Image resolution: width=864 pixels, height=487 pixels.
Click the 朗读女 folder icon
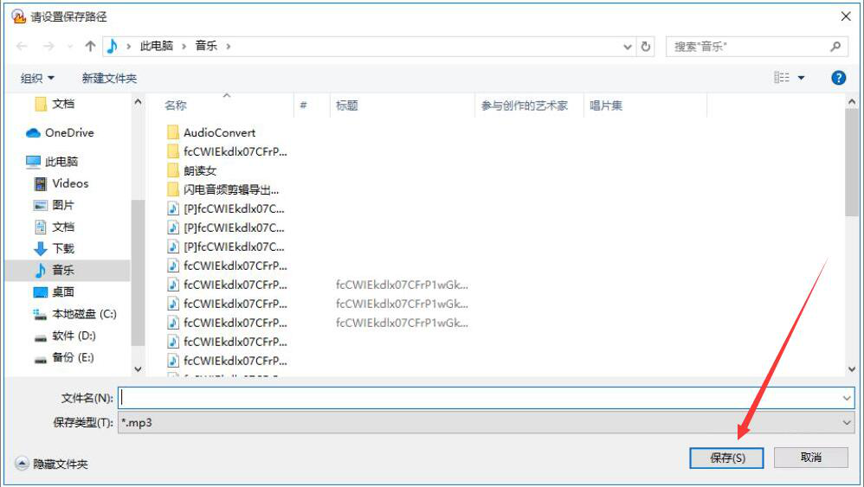[173, 170]
